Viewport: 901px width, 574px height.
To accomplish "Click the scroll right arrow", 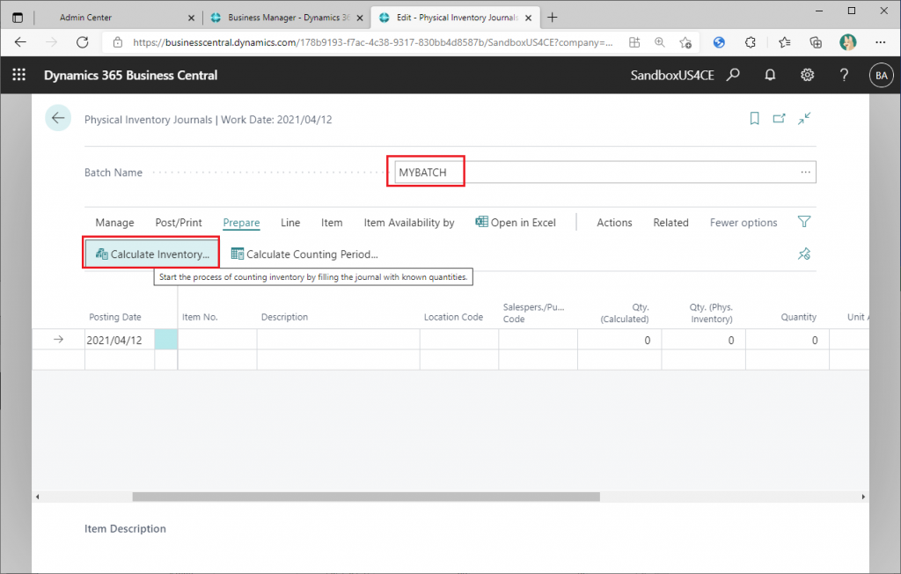I will (863, 497).
